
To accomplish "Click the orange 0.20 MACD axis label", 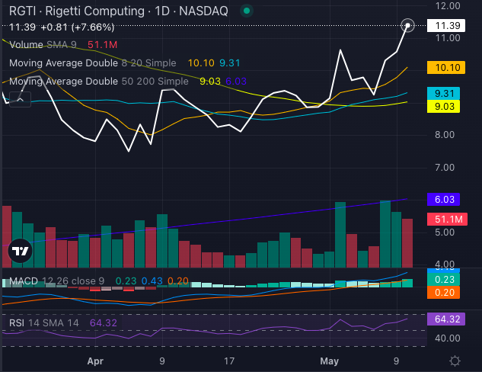I will click(444, 292).
